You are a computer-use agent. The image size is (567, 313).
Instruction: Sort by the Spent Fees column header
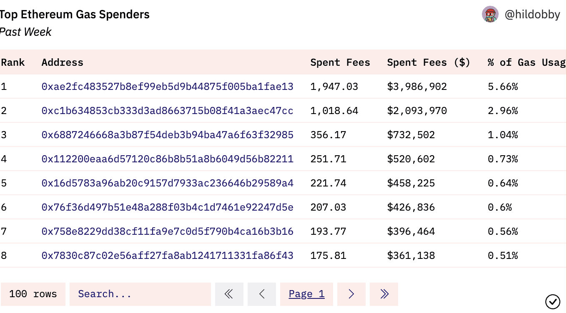(340, 62)
